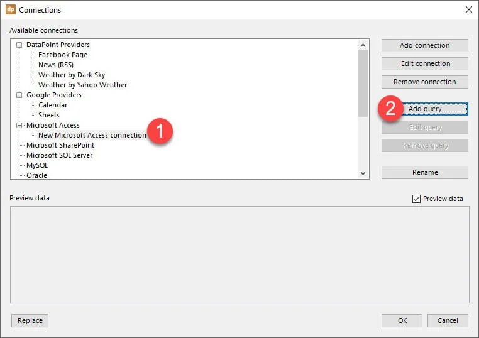This screenshot has width=479, height=338.
Task: Click the Remove connection button
Action: click(424, 82)
